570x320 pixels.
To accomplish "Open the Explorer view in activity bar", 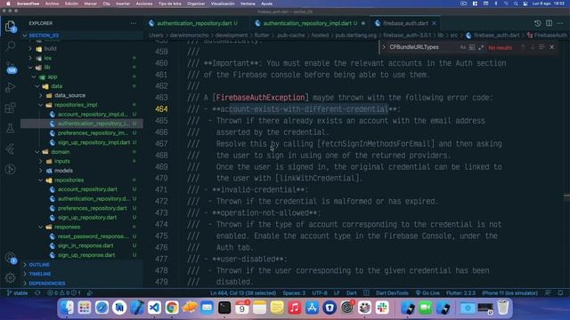I will pyautogui.click(x=10, y=26).
